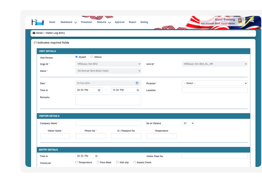Open the Timesheet menu item
The width and height of the screenshot is (262, 177).
coord(86,22)
